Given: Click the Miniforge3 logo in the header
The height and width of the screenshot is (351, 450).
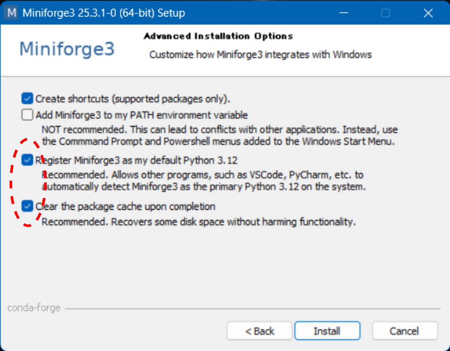Looking at the screenshot, I should (x=67, y=49).
